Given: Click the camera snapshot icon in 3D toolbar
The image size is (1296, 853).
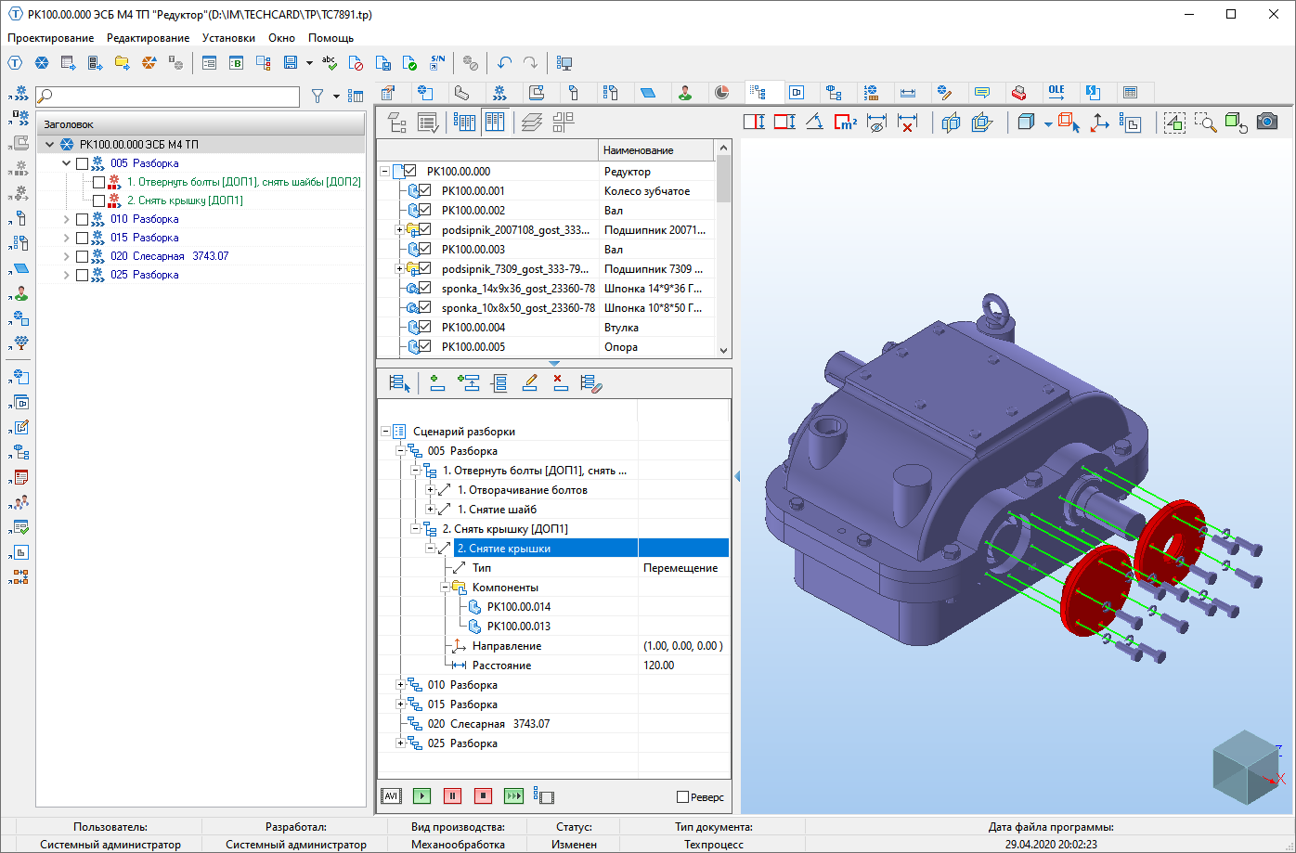Looking at the screenshot, I should (x=1266, y=122).
